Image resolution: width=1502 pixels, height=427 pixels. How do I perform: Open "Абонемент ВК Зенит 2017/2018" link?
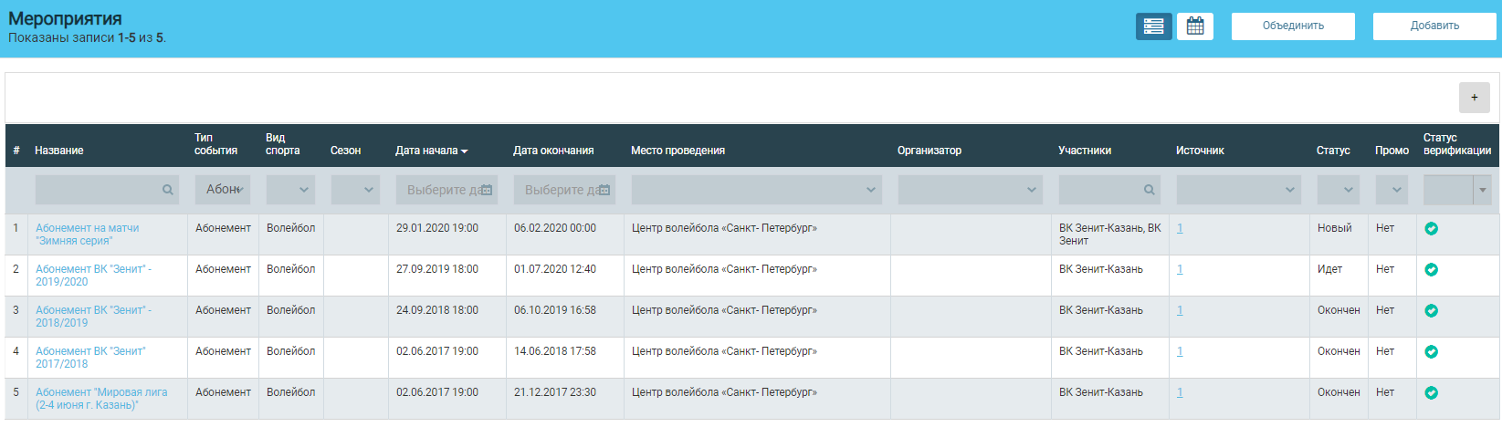(x=90, y=358)
